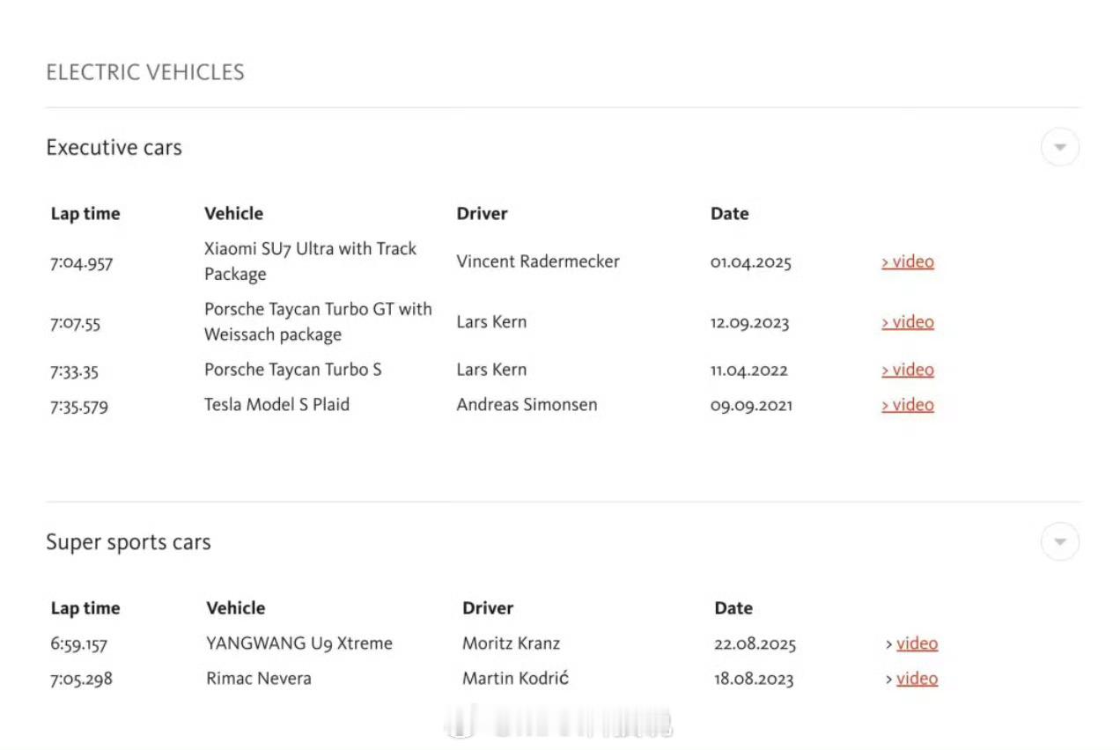Screen dimensions: 1120x750
Task: Click the Vehicle header in Super sports table
Action: point(235,607)
